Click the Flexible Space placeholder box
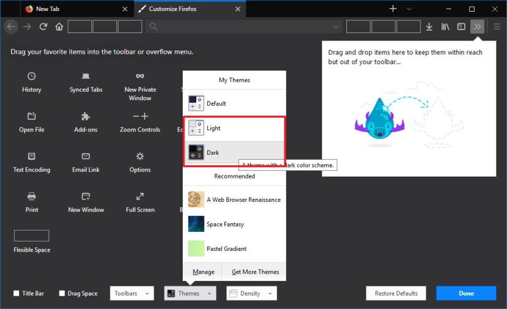Screen dimensions: 507x309 click(x=31, y=236)
